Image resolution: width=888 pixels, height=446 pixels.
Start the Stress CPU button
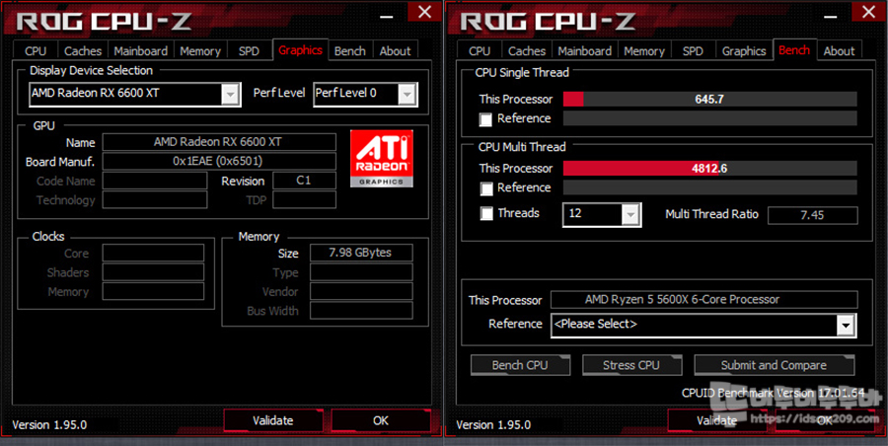coord(631,365)
